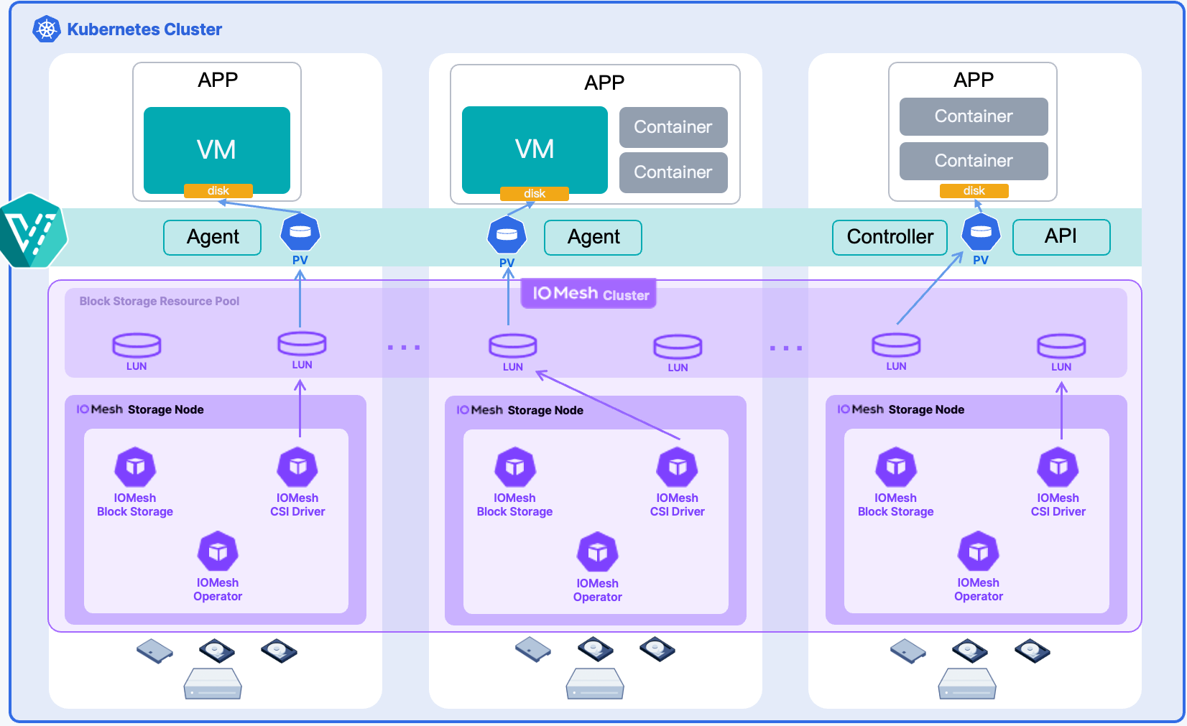Click the orange disk tag on the second VM
The height and width of the screenshot is (726, 1187).
pyautogui.click(x=535, y=194)
